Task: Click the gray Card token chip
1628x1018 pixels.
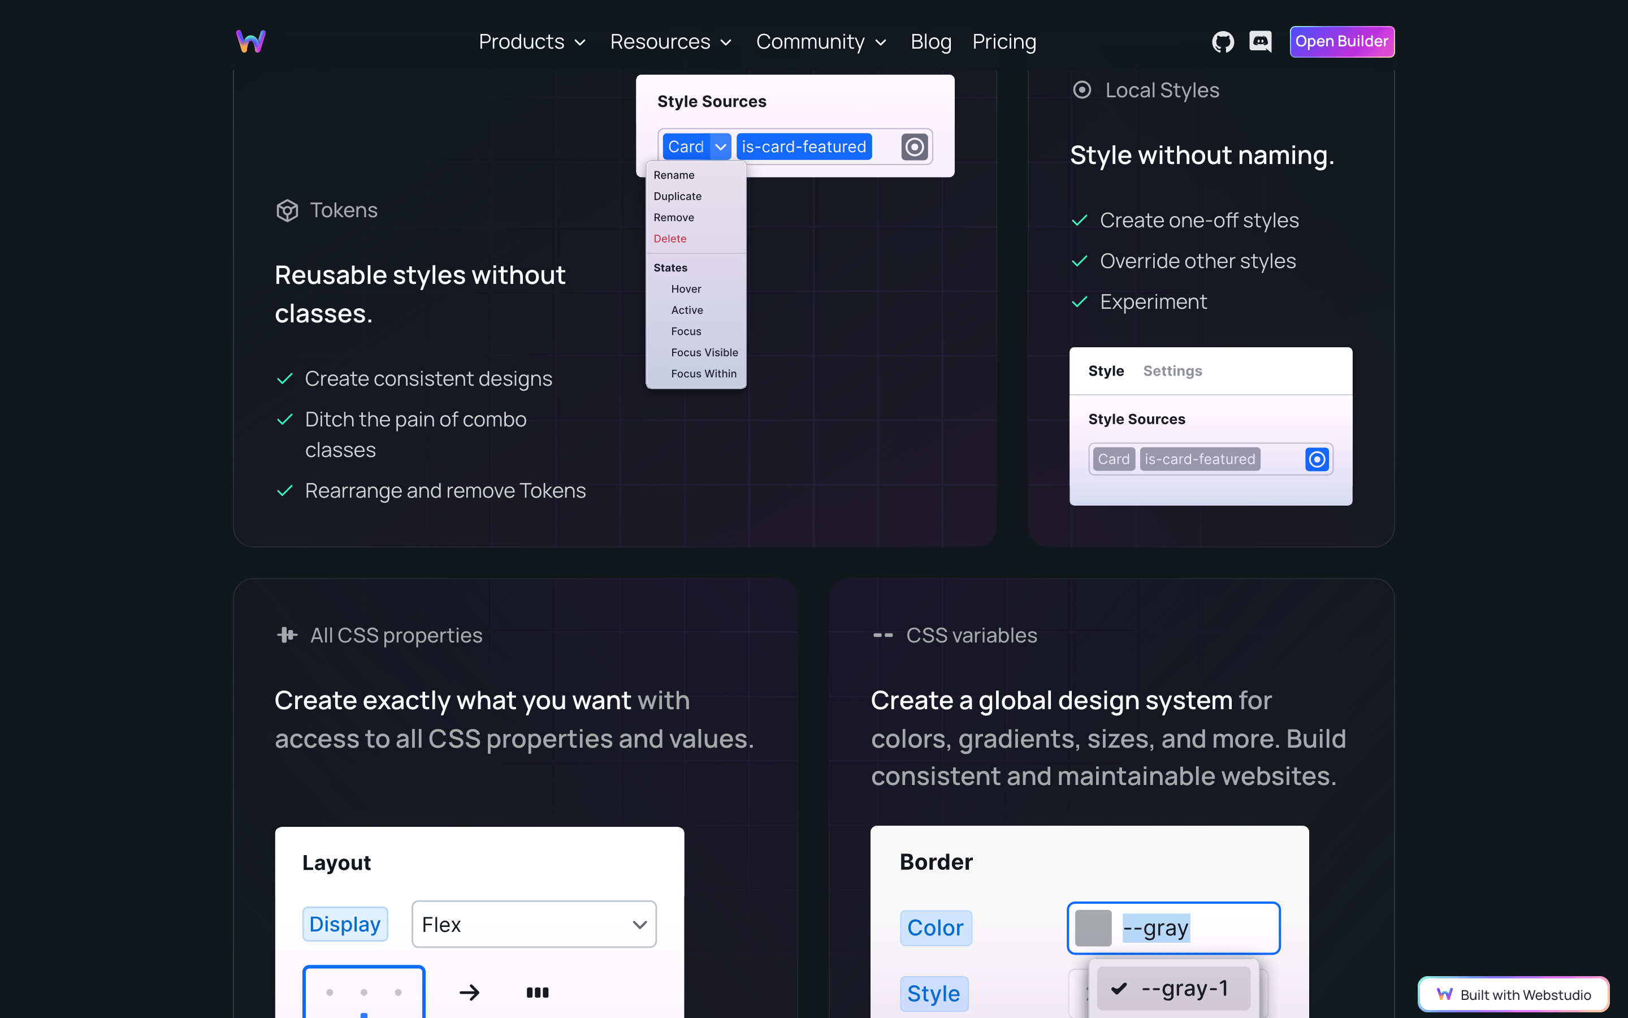Action: click(1114, 459)
